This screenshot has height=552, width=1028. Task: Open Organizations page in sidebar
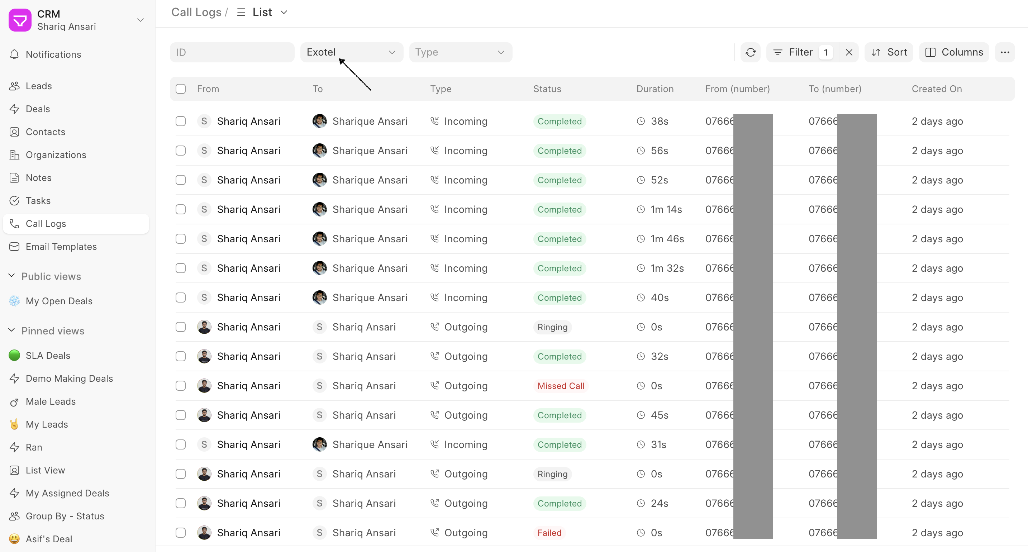pyautogui.click(x=56, y=155)
